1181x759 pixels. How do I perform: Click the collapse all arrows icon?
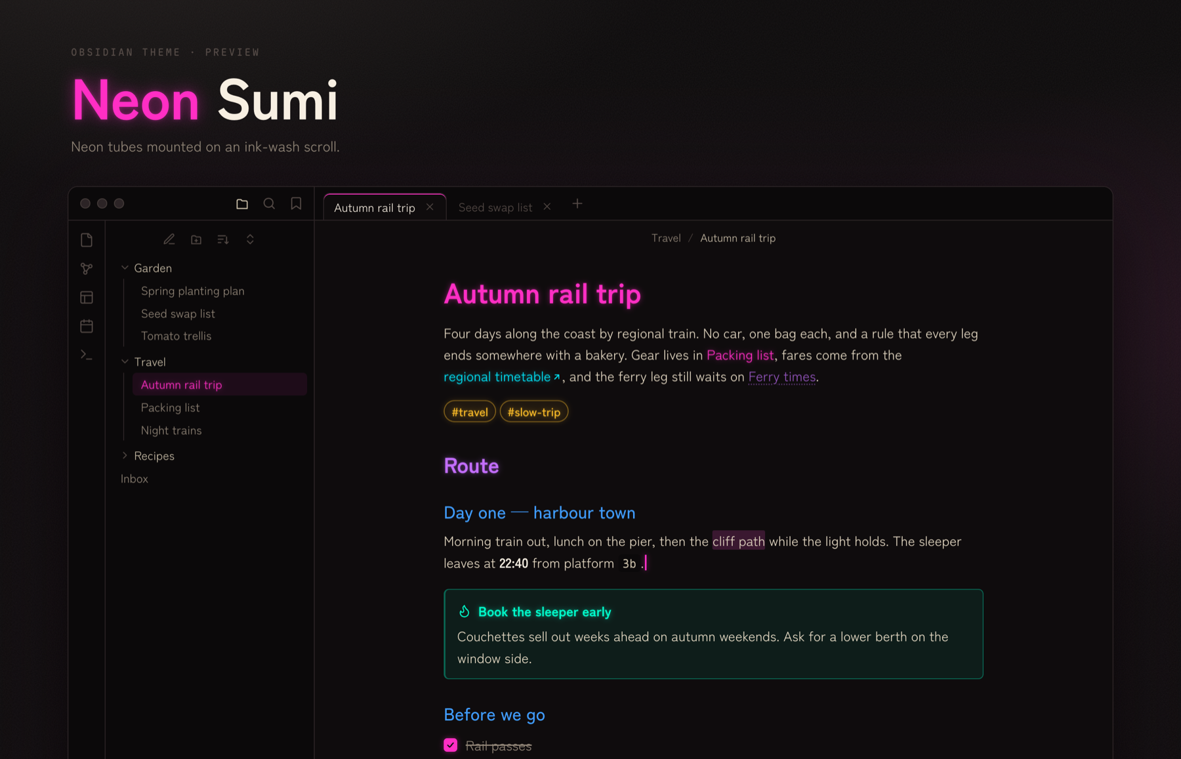[250, 239]
